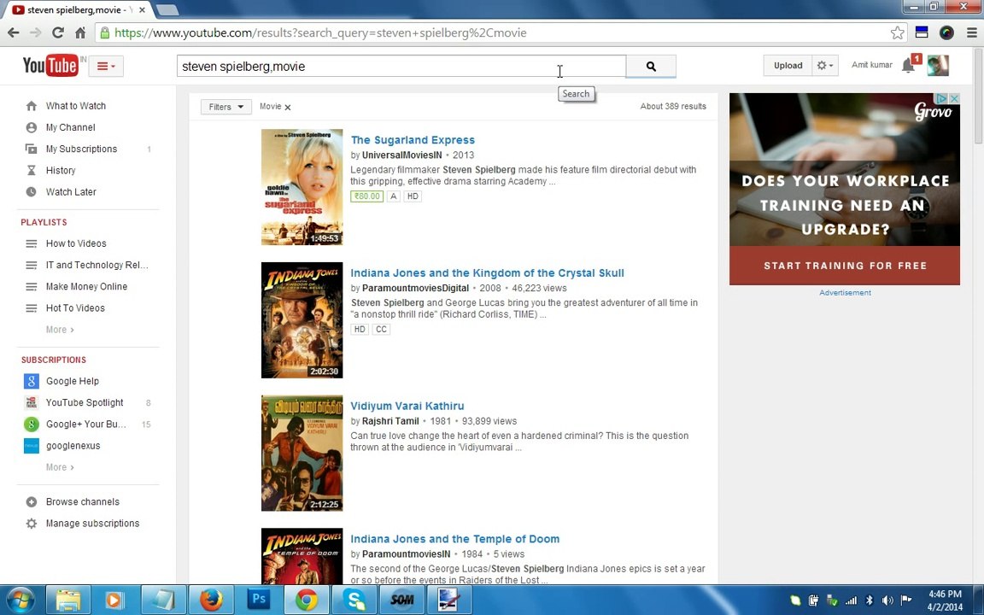
Task: Click the Windows Start button
Action: (20, 600)
